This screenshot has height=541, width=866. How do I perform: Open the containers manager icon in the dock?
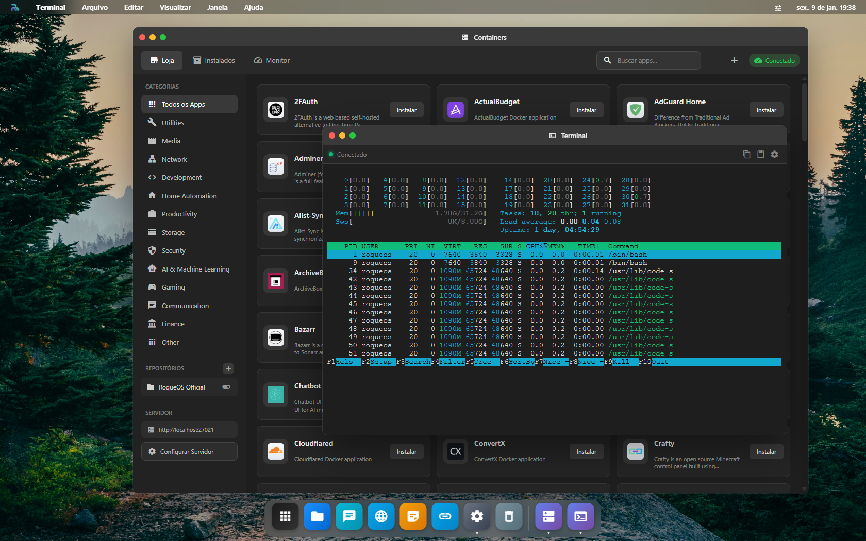548,516
